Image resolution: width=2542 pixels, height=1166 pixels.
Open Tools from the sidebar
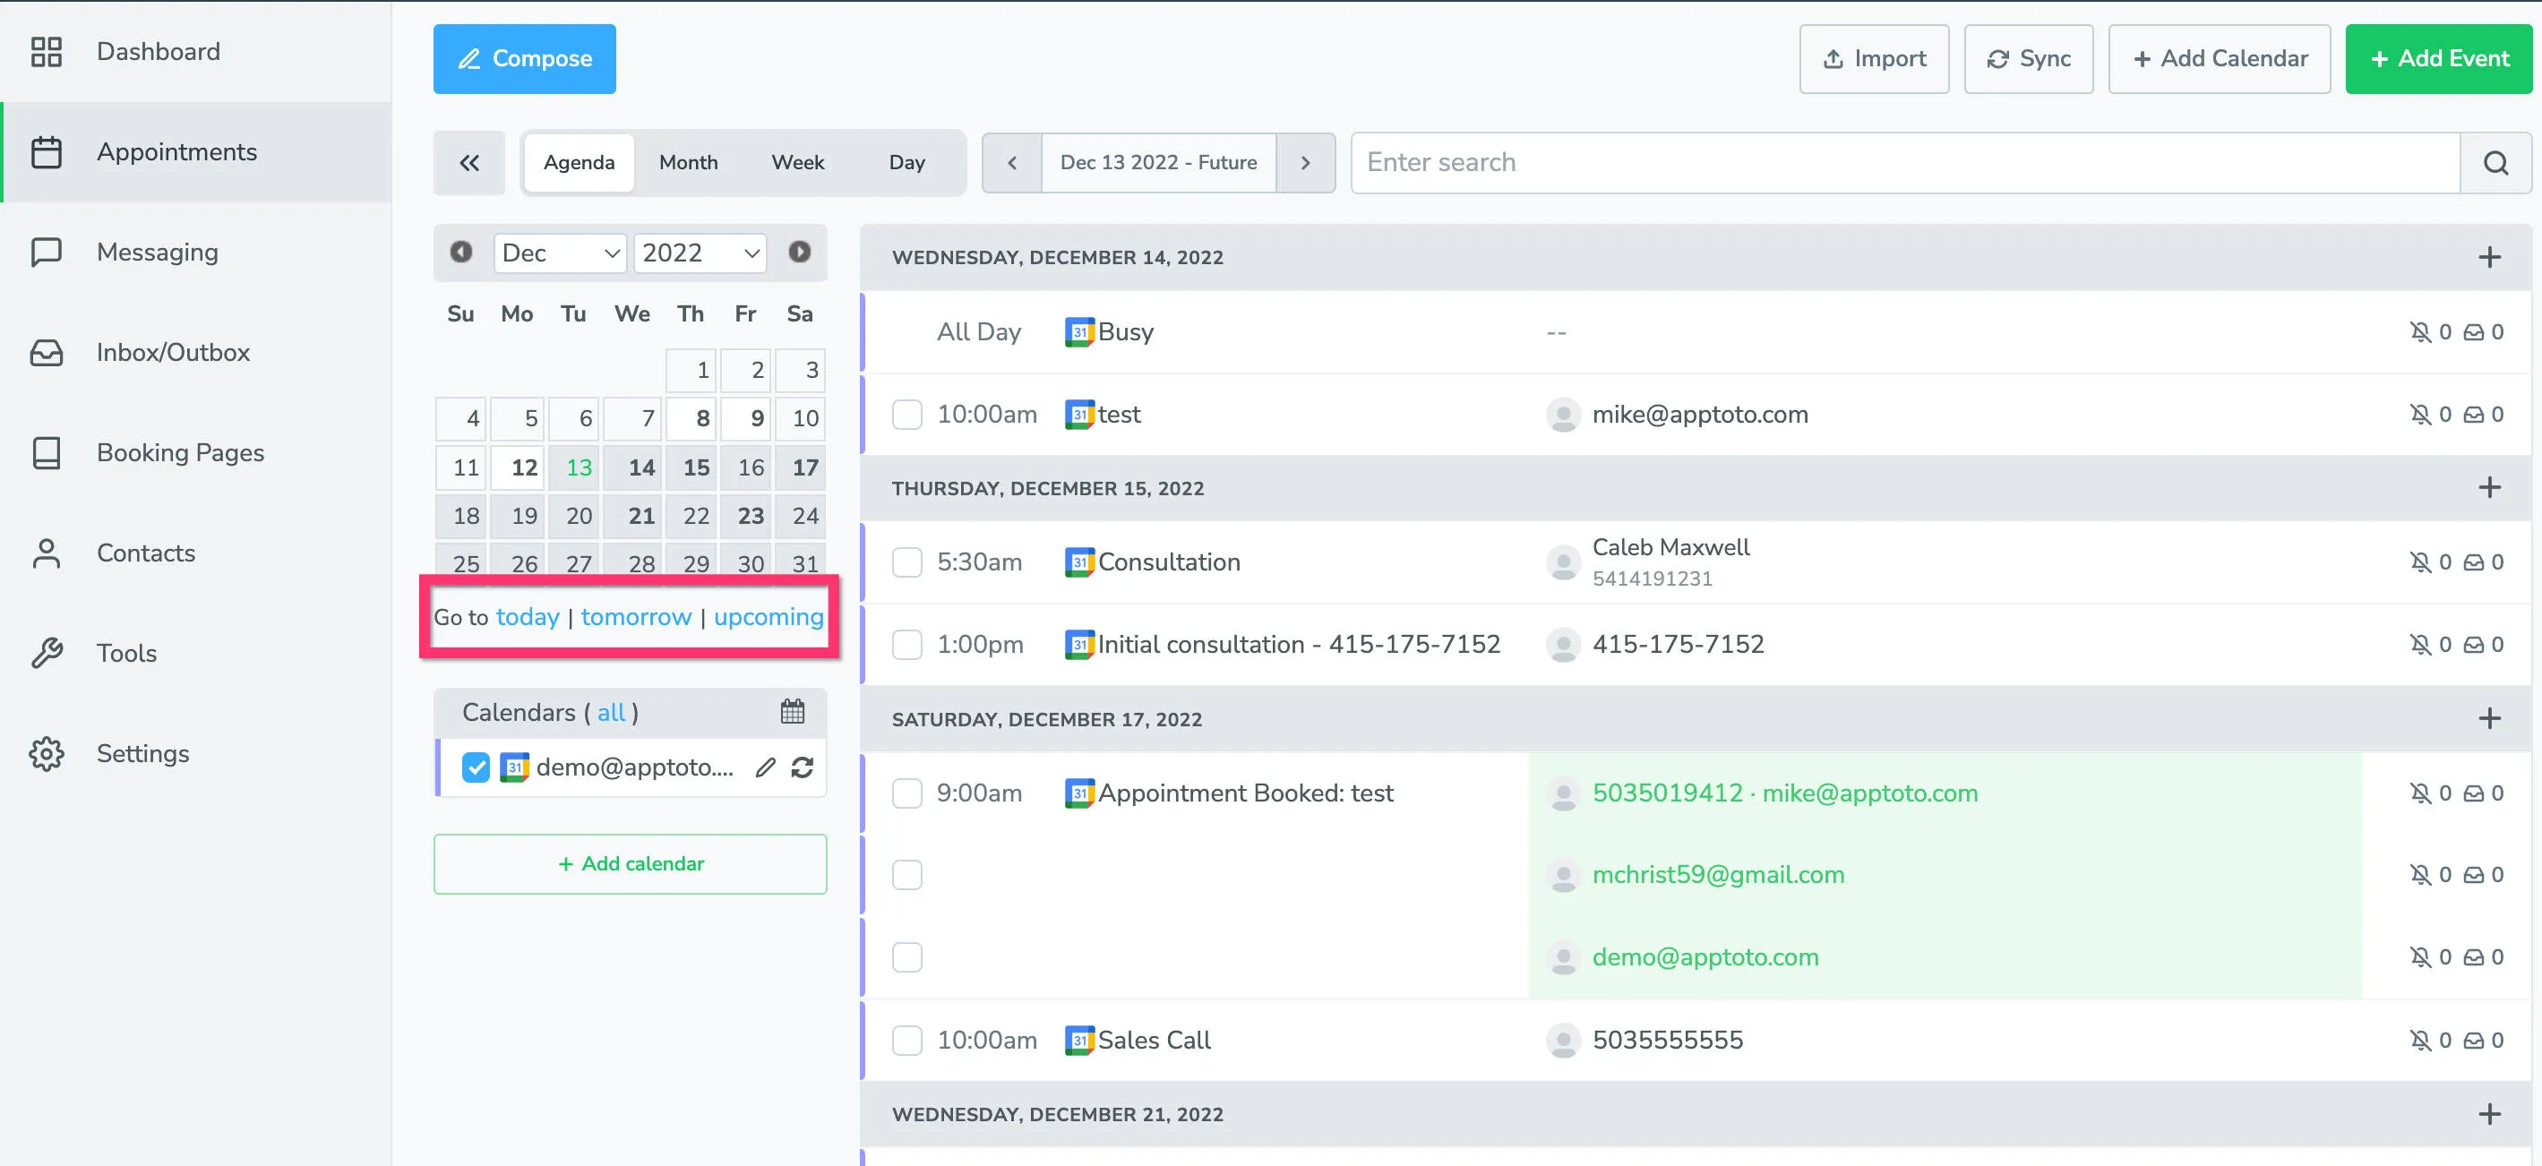[x=126, y=653]
